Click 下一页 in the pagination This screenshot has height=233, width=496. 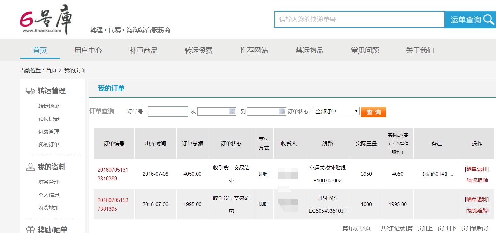click(459, 228)
